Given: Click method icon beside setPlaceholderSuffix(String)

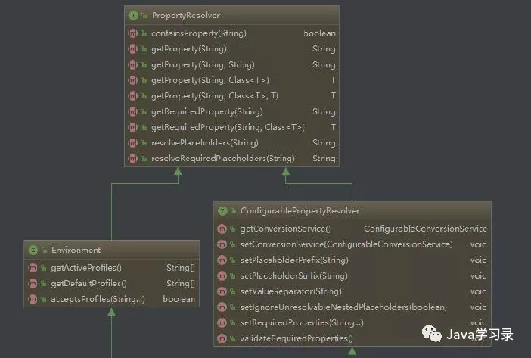Looking at the screenshot, I should point(222,276).
